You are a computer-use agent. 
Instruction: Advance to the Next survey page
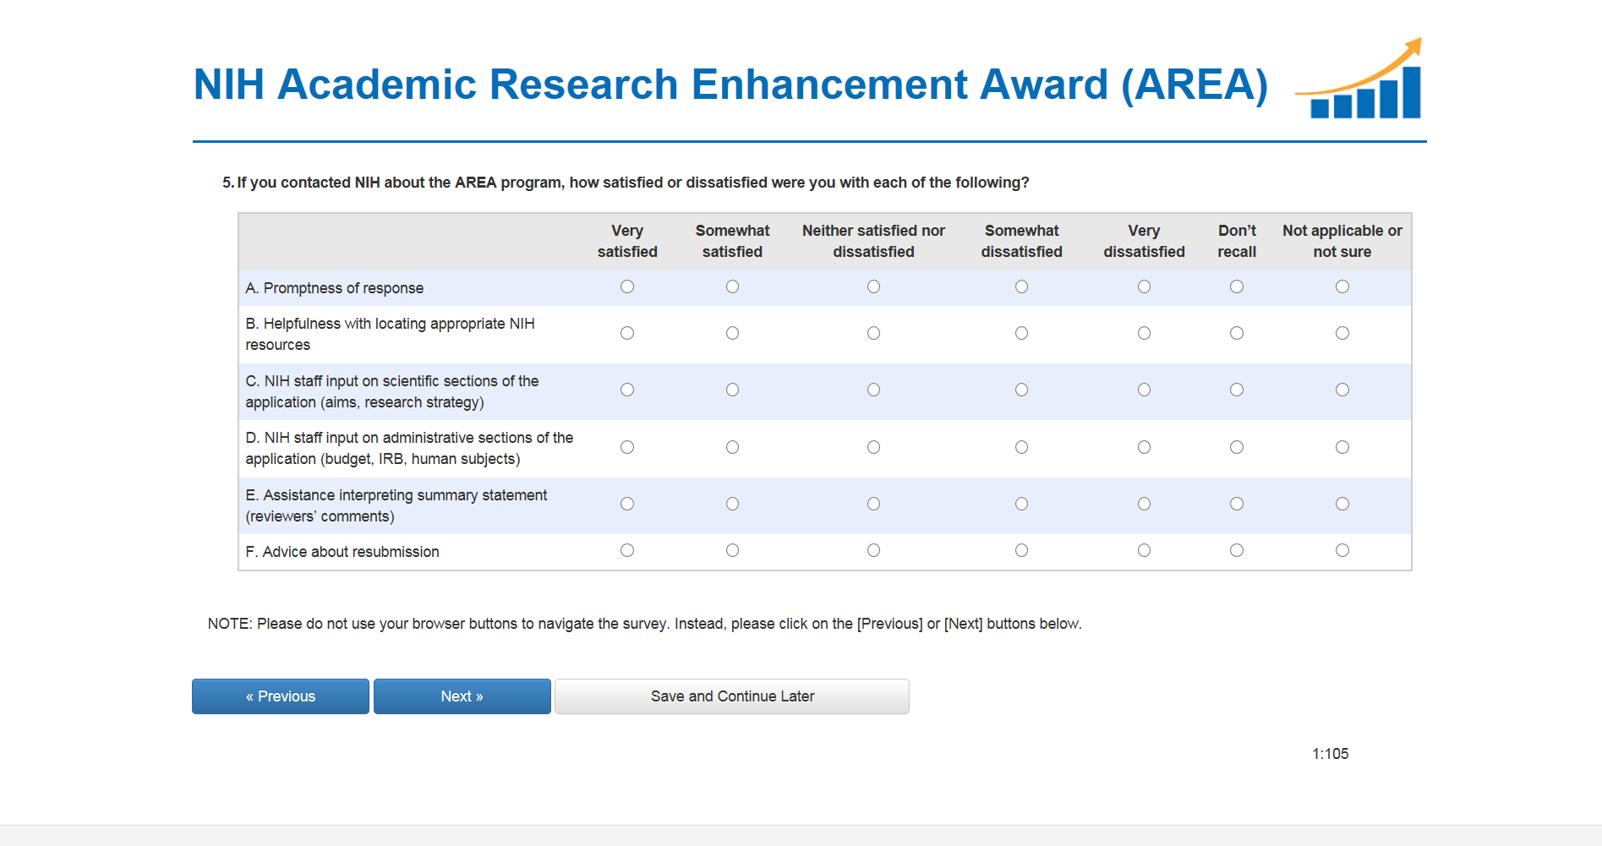(462, 696)
